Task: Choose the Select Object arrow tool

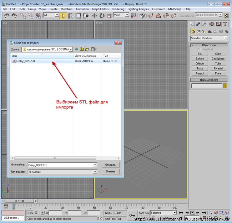Action: click(x=63, y=16)
